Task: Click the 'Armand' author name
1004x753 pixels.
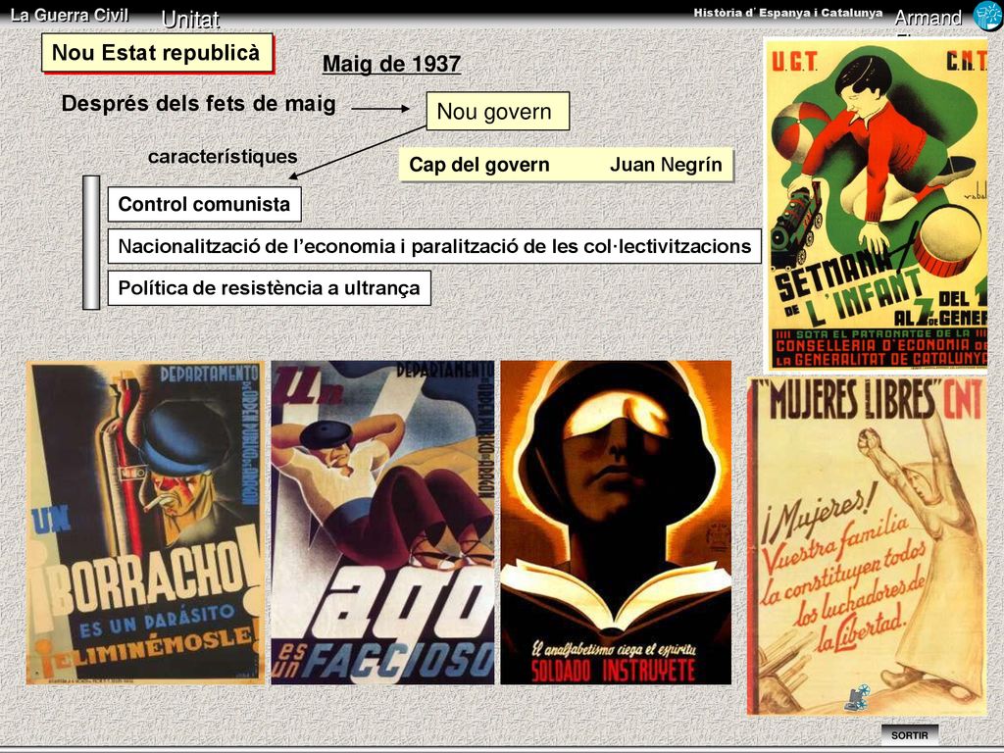Action: (x=928, y=18)
